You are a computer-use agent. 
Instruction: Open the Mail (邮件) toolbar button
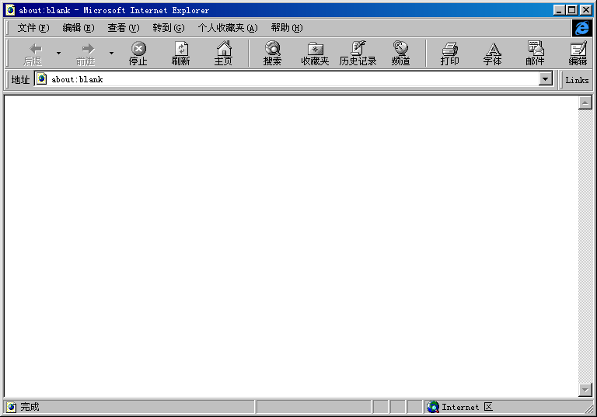pyautogui.click(x=535, y=54)
